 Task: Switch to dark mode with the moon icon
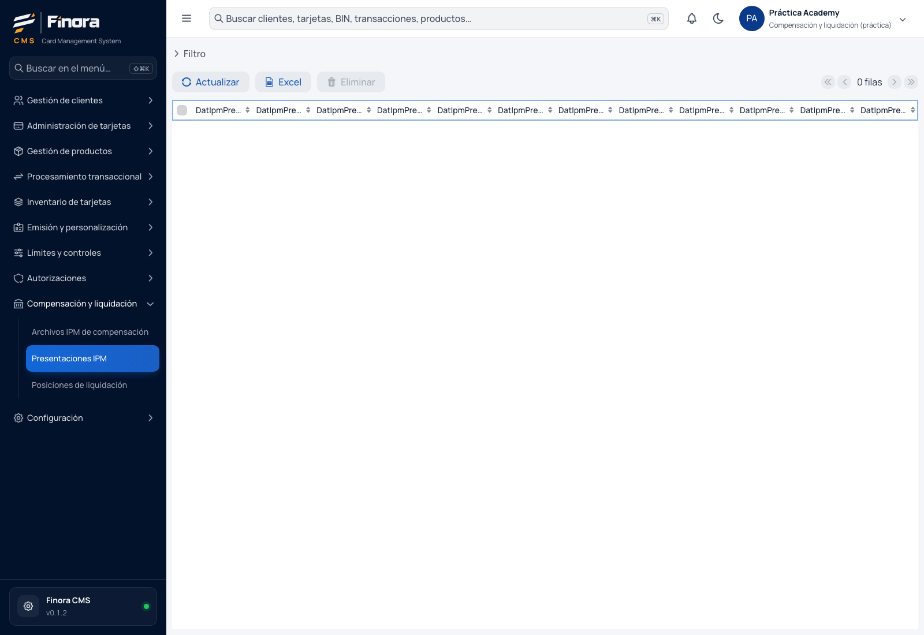pyautogui.click(x=718, y=18)
